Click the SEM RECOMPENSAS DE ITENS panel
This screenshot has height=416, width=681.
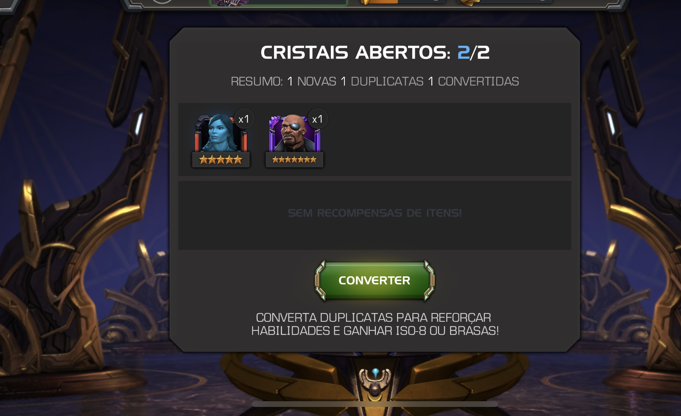pyautogui.click(x=375, y=215)
